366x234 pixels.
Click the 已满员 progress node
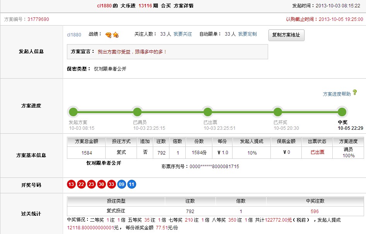click(137, 112)
